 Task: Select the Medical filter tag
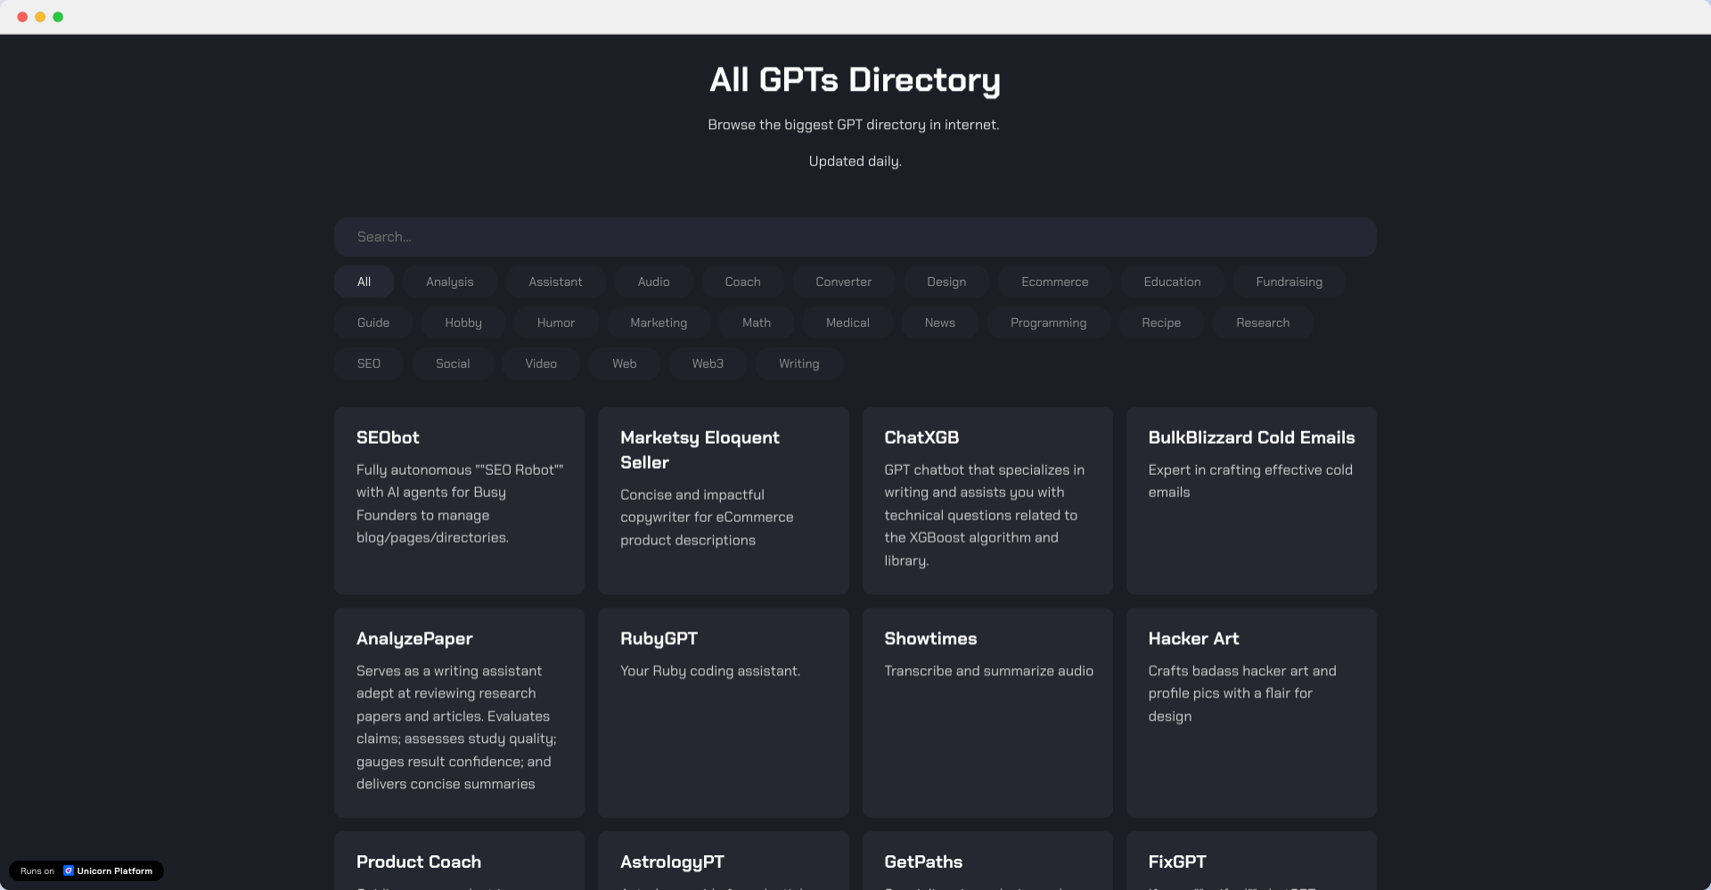click(847, 323)
